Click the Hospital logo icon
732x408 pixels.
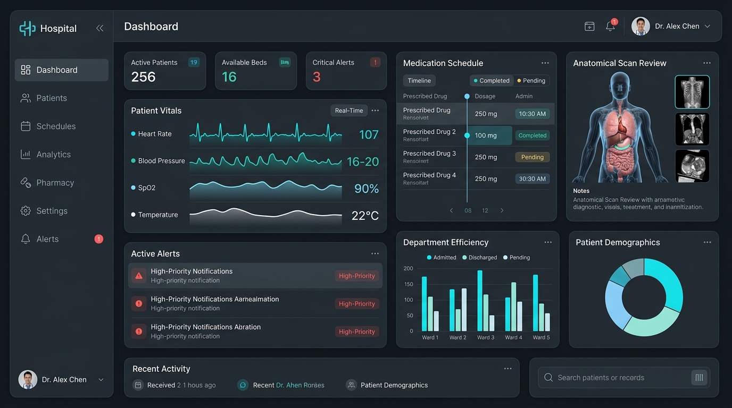point(27,28)
